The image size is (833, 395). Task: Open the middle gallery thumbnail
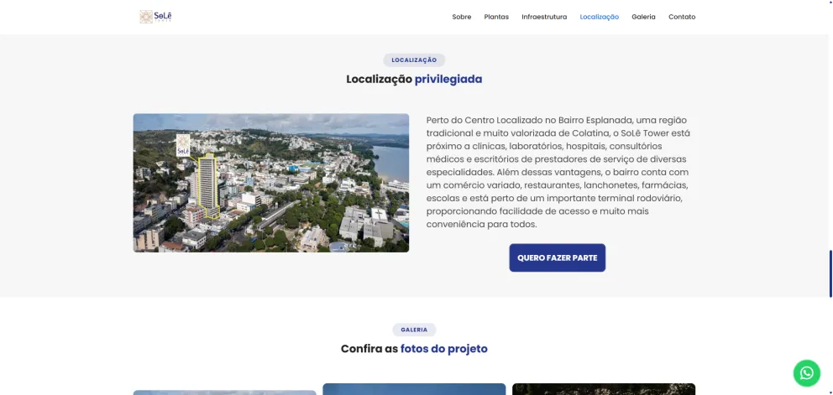[x=414, y=389]
